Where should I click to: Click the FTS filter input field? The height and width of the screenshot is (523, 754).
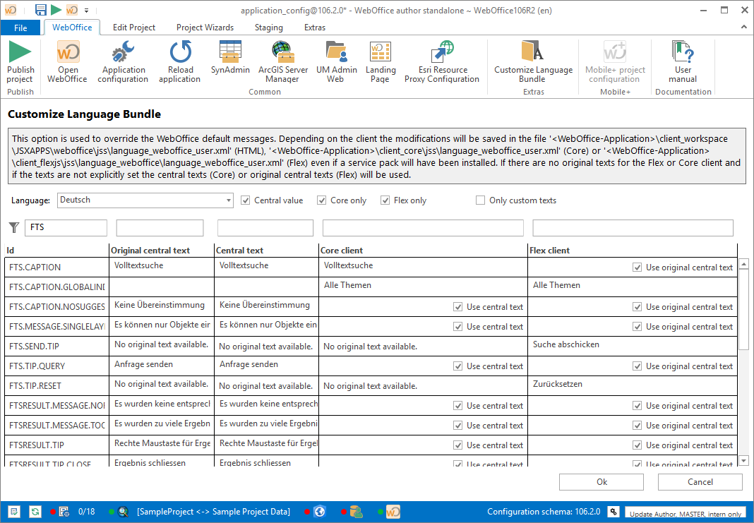[66, 227]
